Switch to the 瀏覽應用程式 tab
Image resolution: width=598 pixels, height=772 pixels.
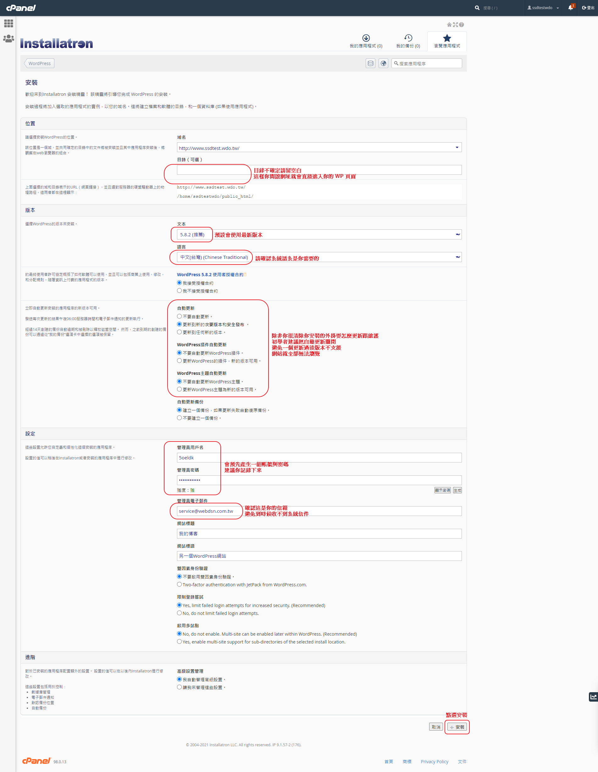pos(447,41)
